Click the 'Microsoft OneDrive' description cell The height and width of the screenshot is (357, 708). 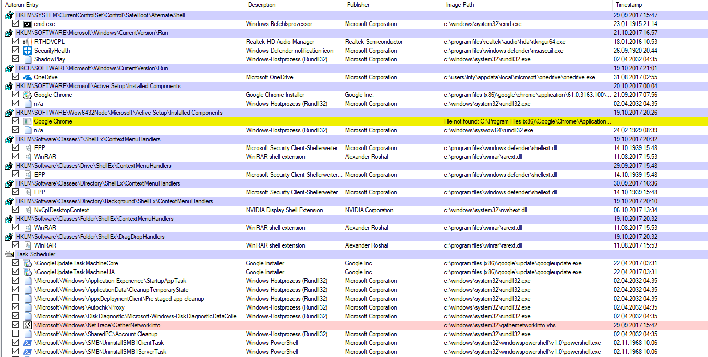(x=270, y=77)
